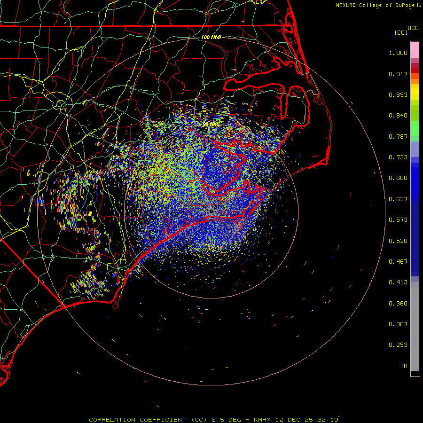Click the 0.840 legend value

[398, 116]
